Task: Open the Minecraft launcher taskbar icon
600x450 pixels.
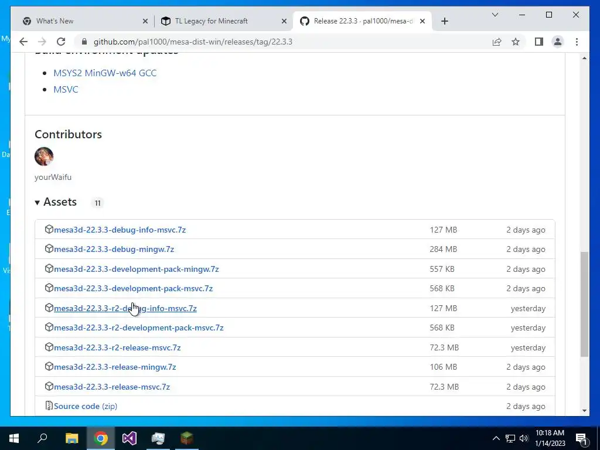Action: click(187, 438)
